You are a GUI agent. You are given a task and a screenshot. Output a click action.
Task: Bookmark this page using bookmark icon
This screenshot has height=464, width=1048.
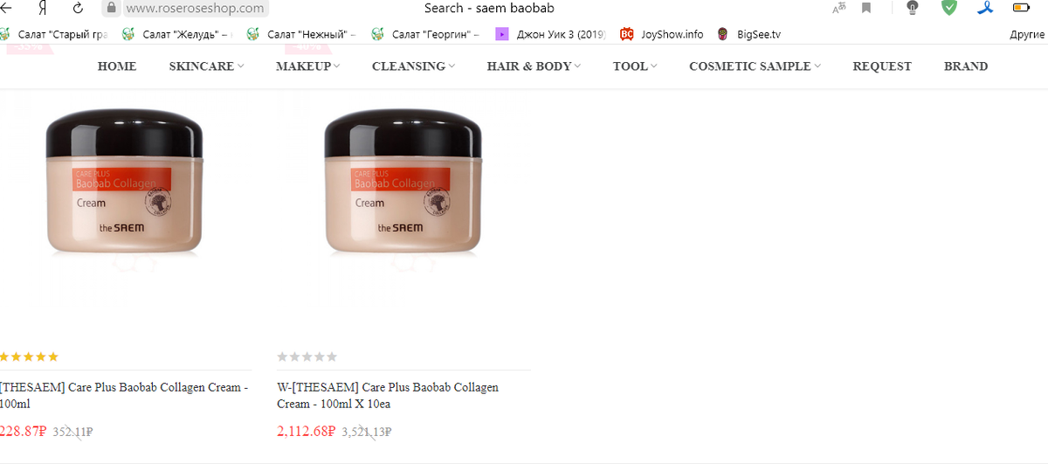coord(866,8)
